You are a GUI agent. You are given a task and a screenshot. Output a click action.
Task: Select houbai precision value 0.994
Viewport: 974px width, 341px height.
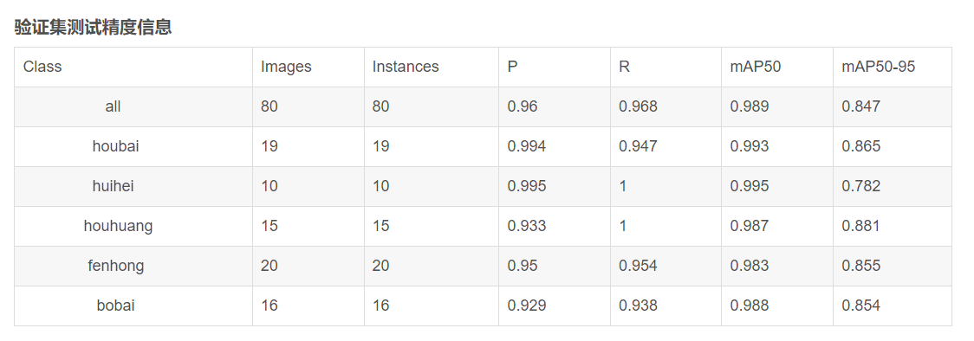527,146
